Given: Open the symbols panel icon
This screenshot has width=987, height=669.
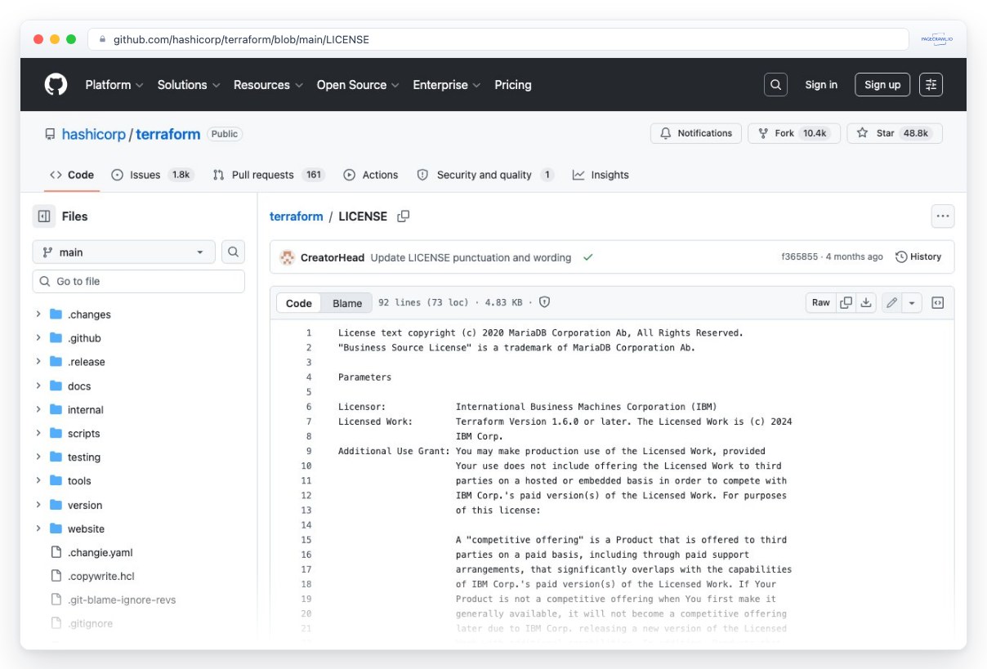Looking at the screenshot, I should [x=938, y=302].
